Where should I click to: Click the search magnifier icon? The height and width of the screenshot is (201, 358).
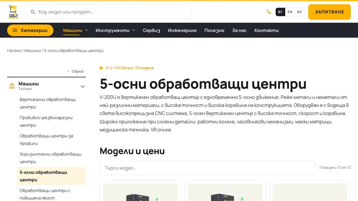coord(33,12)
